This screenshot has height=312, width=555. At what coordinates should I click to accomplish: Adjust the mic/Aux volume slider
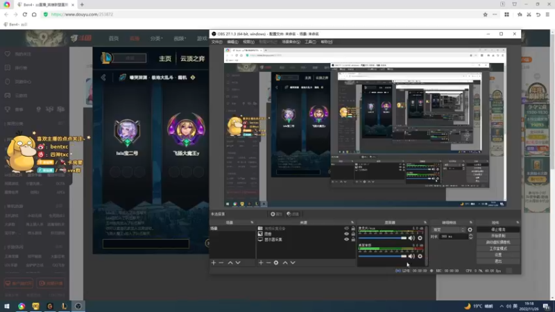pos(383,238)
